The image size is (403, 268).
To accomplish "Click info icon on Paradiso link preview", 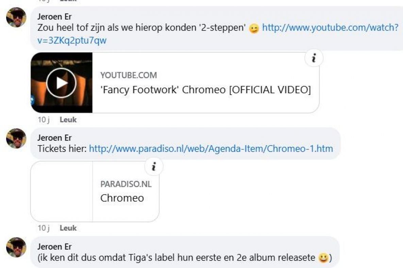I will coord(154,167).
